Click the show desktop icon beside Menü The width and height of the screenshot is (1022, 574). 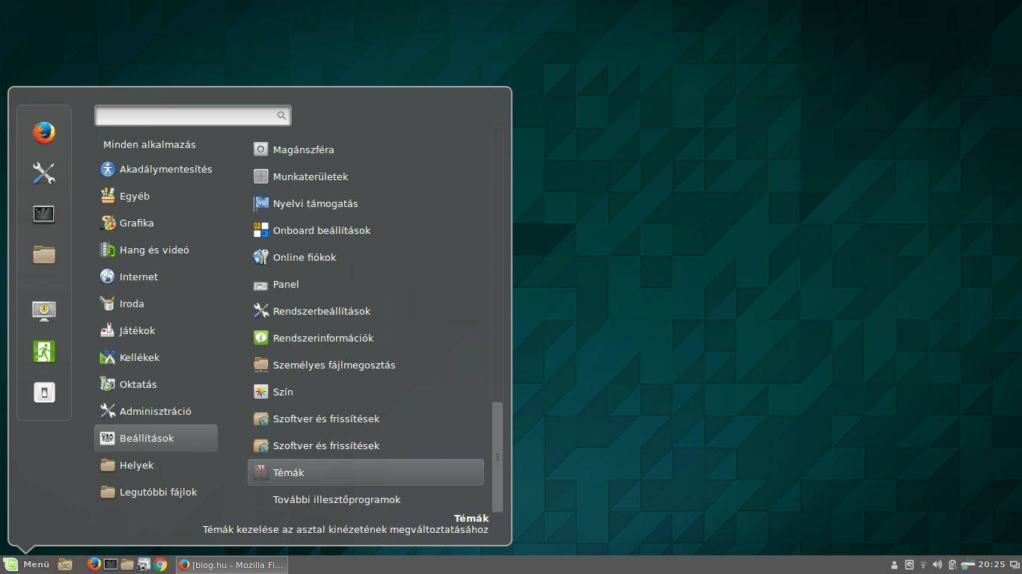(65, 564)
